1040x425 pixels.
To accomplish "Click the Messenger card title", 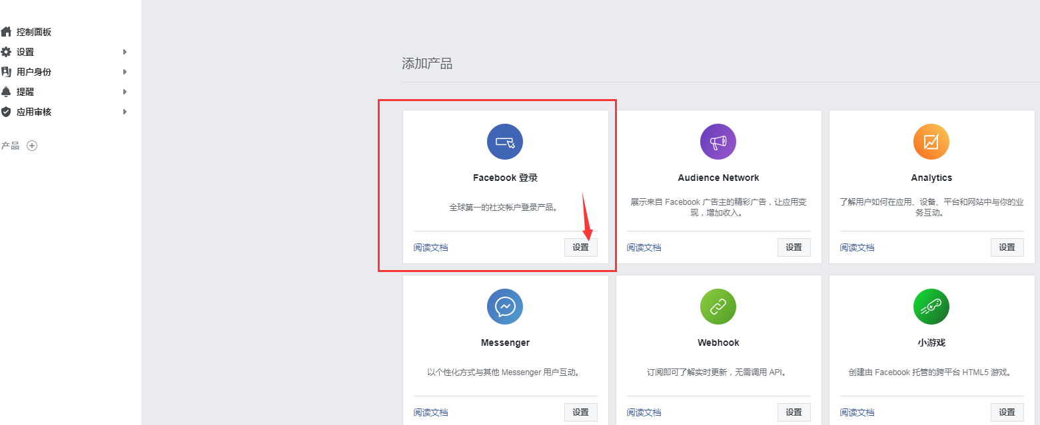I will [x=505, y=343].
